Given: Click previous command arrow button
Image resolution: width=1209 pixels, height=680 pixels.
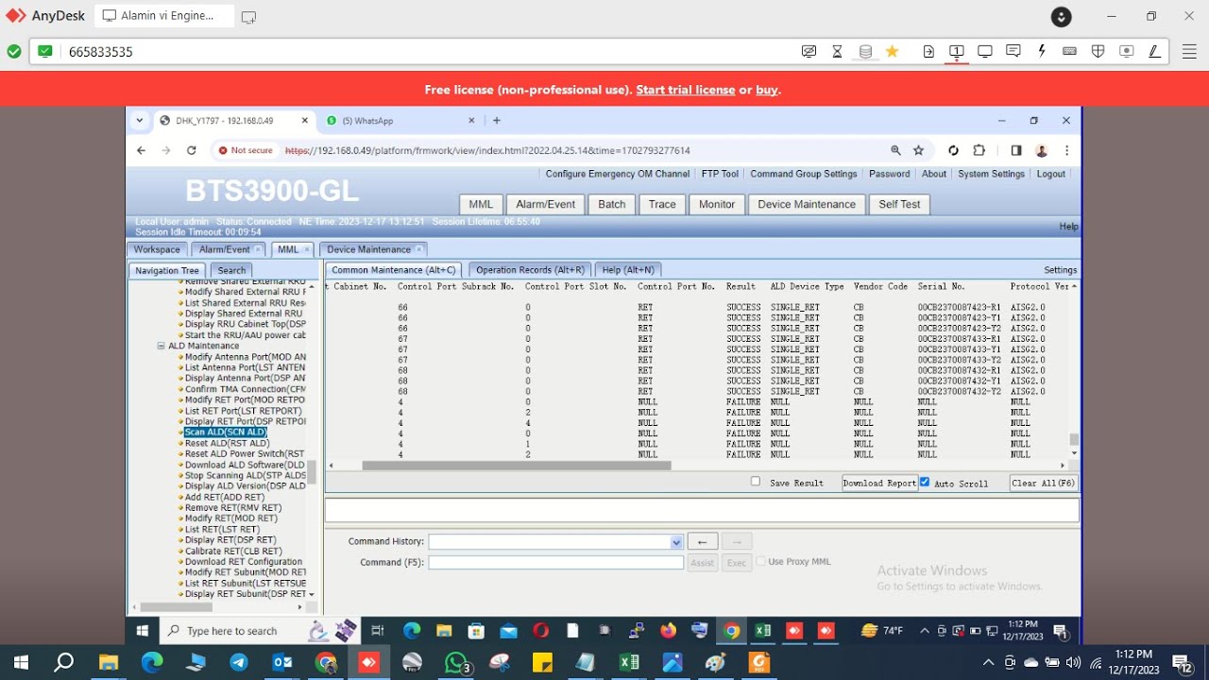Looking at the screenshot, I should 702,542.
